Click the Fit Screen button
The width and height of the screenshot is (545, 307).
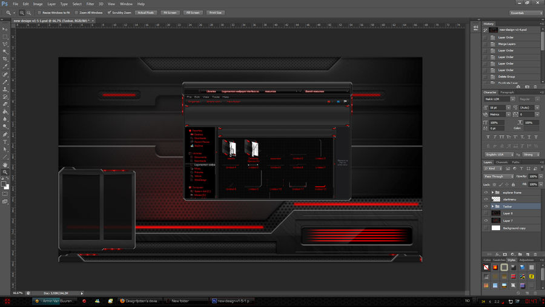coord(170,13)
